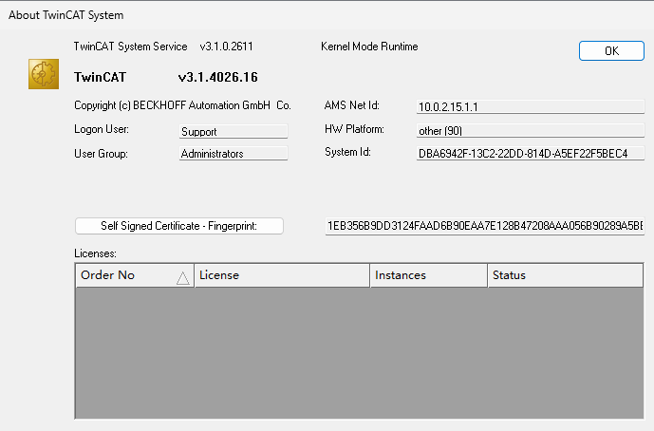Screen dimensions: 654x431
Task: Click the Status column header
Action: tap(566, 275)
